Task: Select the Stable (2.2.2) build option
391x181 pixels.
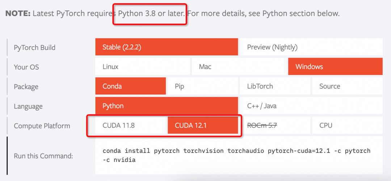Action: click(x=167, y=47)
